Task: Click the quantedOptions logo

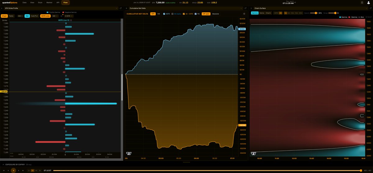Action: coord(10,2)
